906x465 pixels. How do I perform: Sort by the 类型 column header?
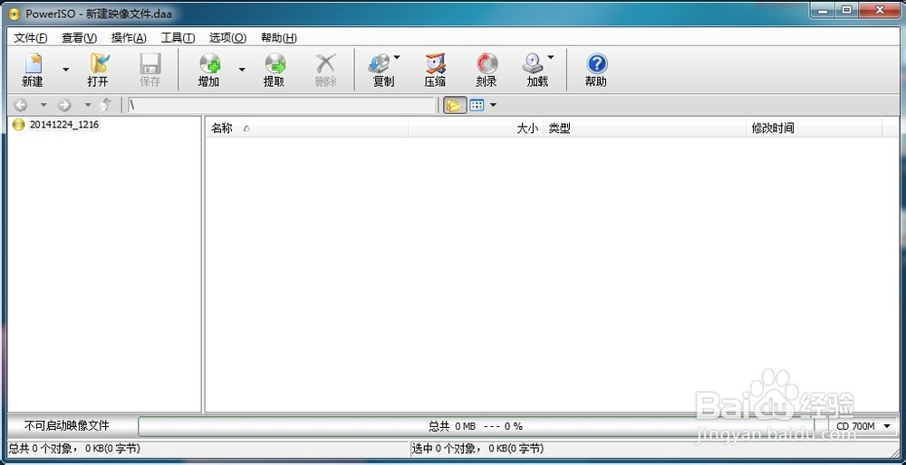[x=645, y=128]
